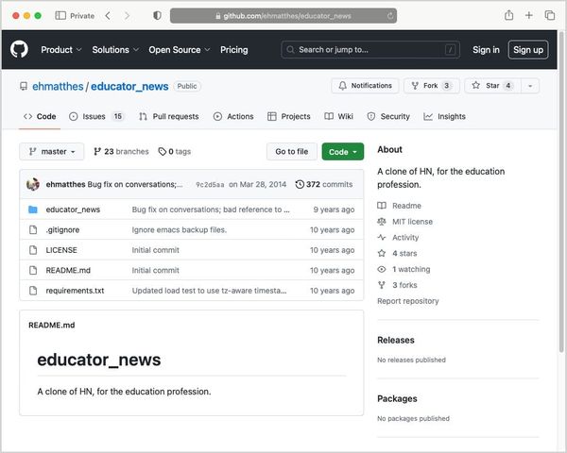567x453 pixels.
Task: Toggle the Safari sidebar icon
Action: point(60,15)
